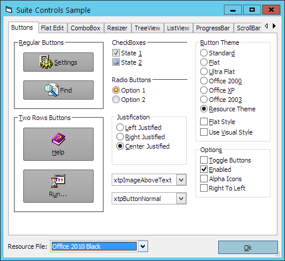Minimize the Suite Controls Sample window
Screen dimensions: 285x261
[x=233, y=10]
